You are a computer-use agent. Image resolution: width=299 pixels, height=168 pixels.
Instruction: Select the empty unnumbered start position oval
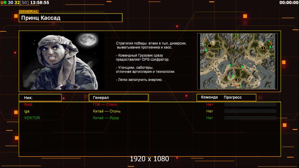point(210,46)
